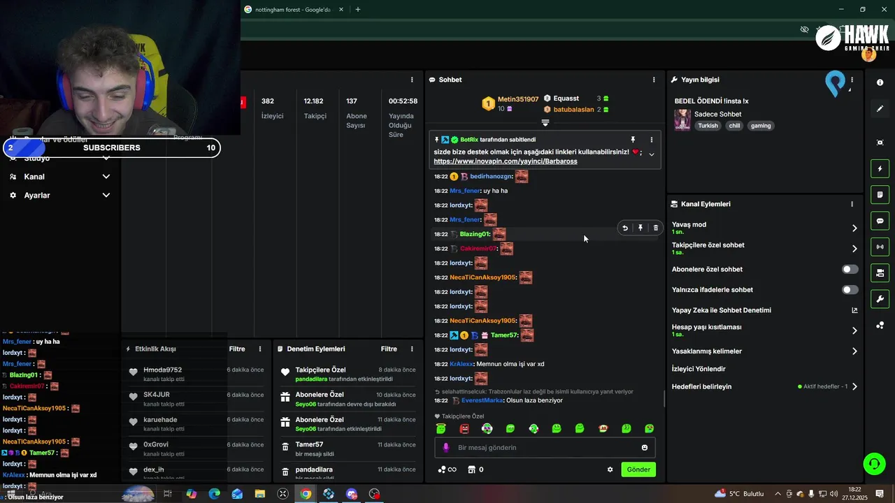The image size is (895, 503).
Task: Open three-dot menu of the pinned message
Action: coord(652,140)
